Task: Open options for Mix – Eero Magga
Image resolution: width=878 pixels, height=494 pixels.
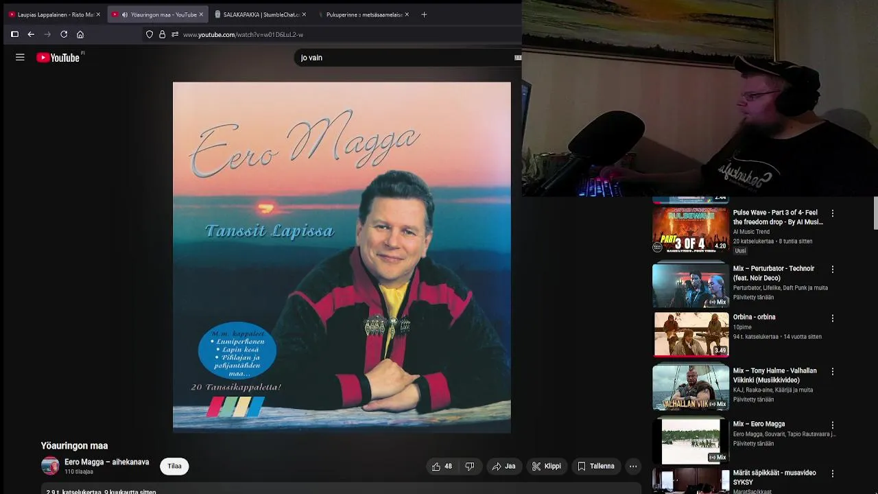Action: [833, 425]
